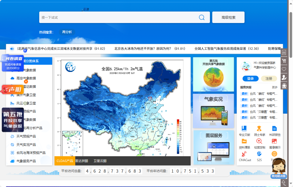Open the shopping cart icon in right sidebar
This screenshot has width=293, height=187.
tap(284, 61)
